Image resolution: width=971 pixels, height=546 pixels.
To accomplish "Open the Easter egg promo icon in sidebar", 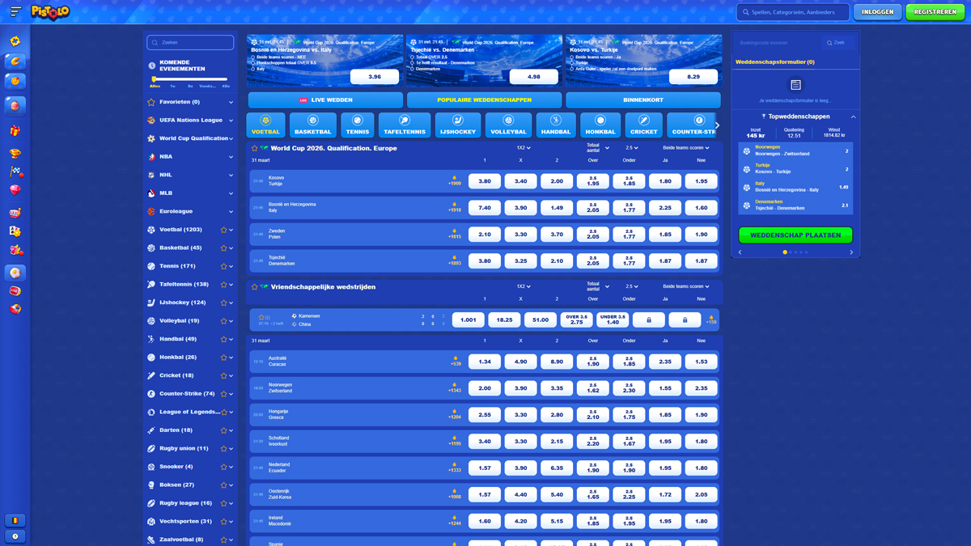I will click(15, 105).
